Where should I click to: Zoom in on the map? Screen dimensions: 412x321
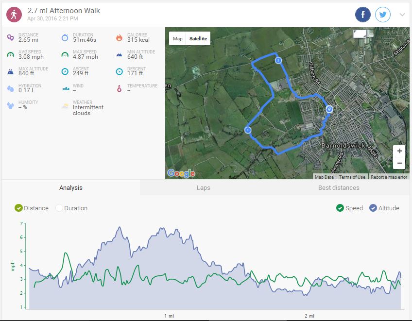[399, 151]
